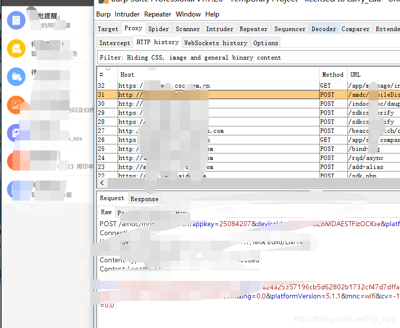Image resolution: width=400 pixels, height=328 pixels.
Task: Click the platformVersion parameter in request body
Action: pos(296,296)
